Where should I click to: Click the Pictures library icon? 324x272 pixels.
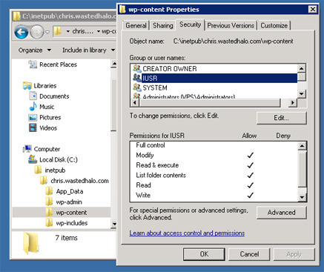[33, 117]
